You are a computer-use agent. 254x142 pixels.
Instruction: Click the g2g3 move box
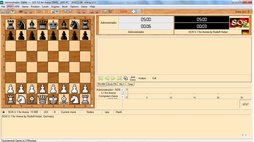point(245,104)
